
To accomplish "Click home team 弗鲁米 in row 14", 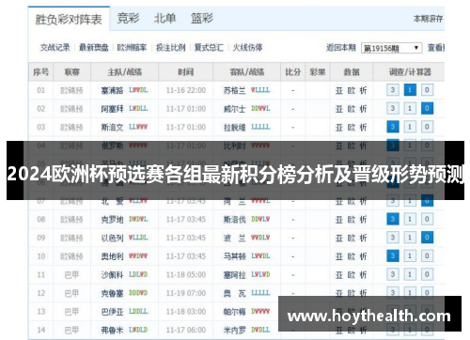I will (112, 330).
